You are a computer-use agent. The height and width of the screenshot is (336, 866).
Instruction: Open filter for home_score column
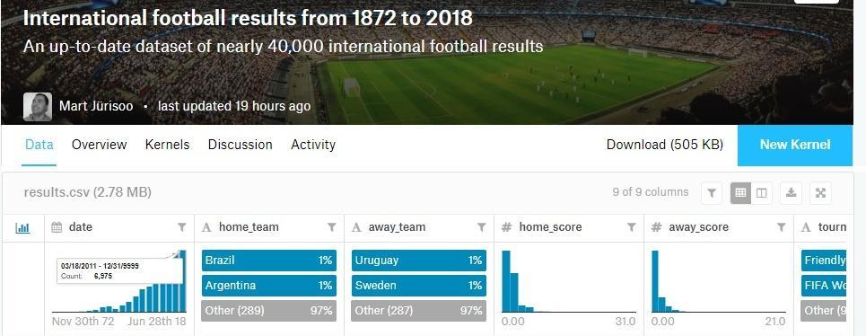click(x=631, y=227)
